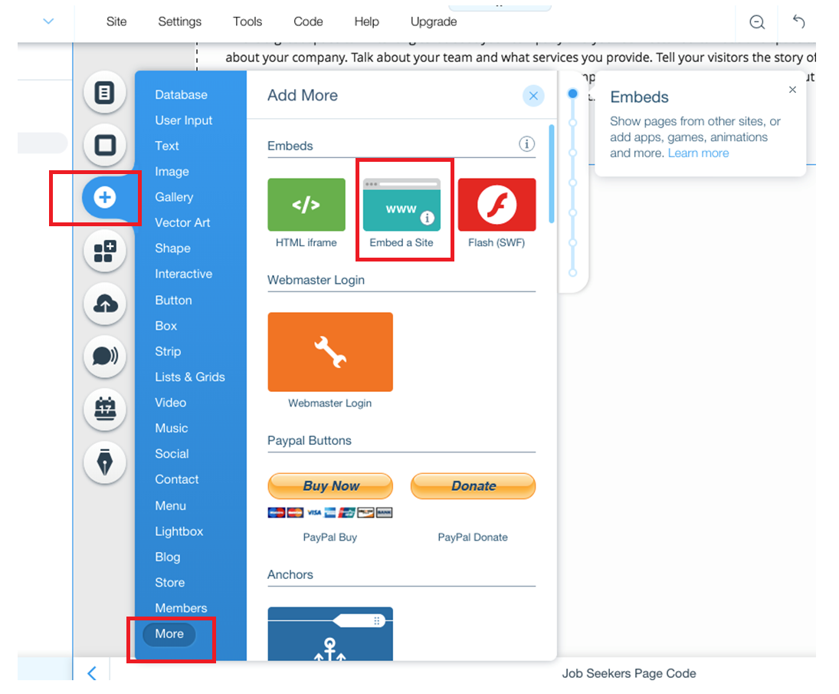Open the Help menu
This screenshot has width=839, height=694.
pyautogui.click(x=366, y=22)
